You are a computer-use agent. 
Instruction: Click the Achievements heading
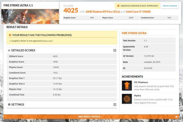click(132, 77)
